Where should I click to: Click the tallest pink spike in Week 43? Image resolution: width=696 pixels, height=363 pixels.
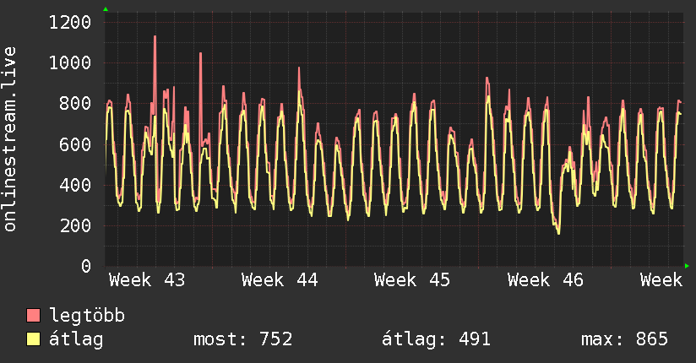(x=155, y=38)
